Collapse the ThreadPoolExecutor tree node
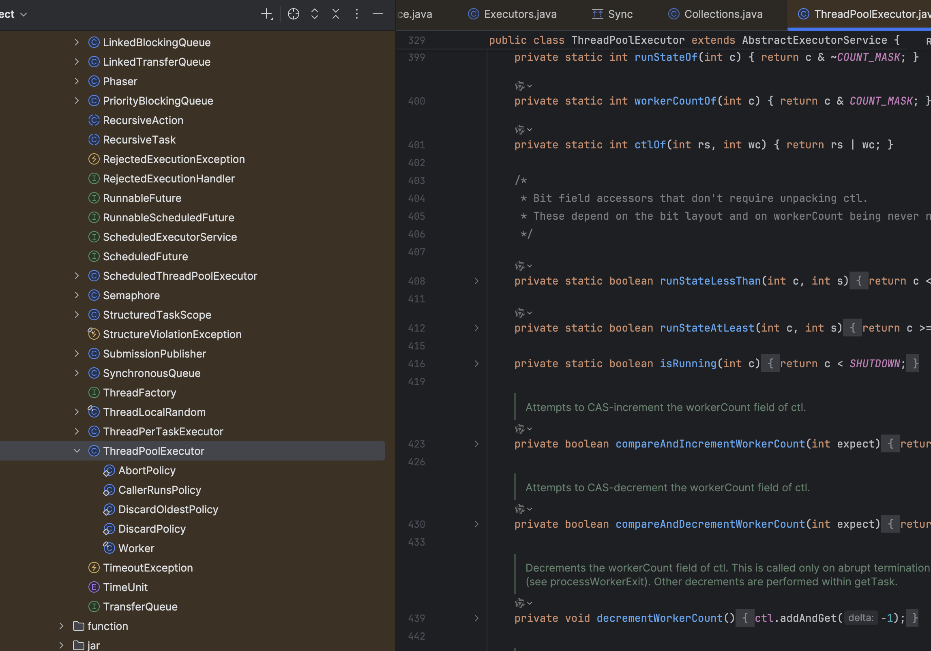Screen dimensions: 931x651 click(x=77, y=451)
